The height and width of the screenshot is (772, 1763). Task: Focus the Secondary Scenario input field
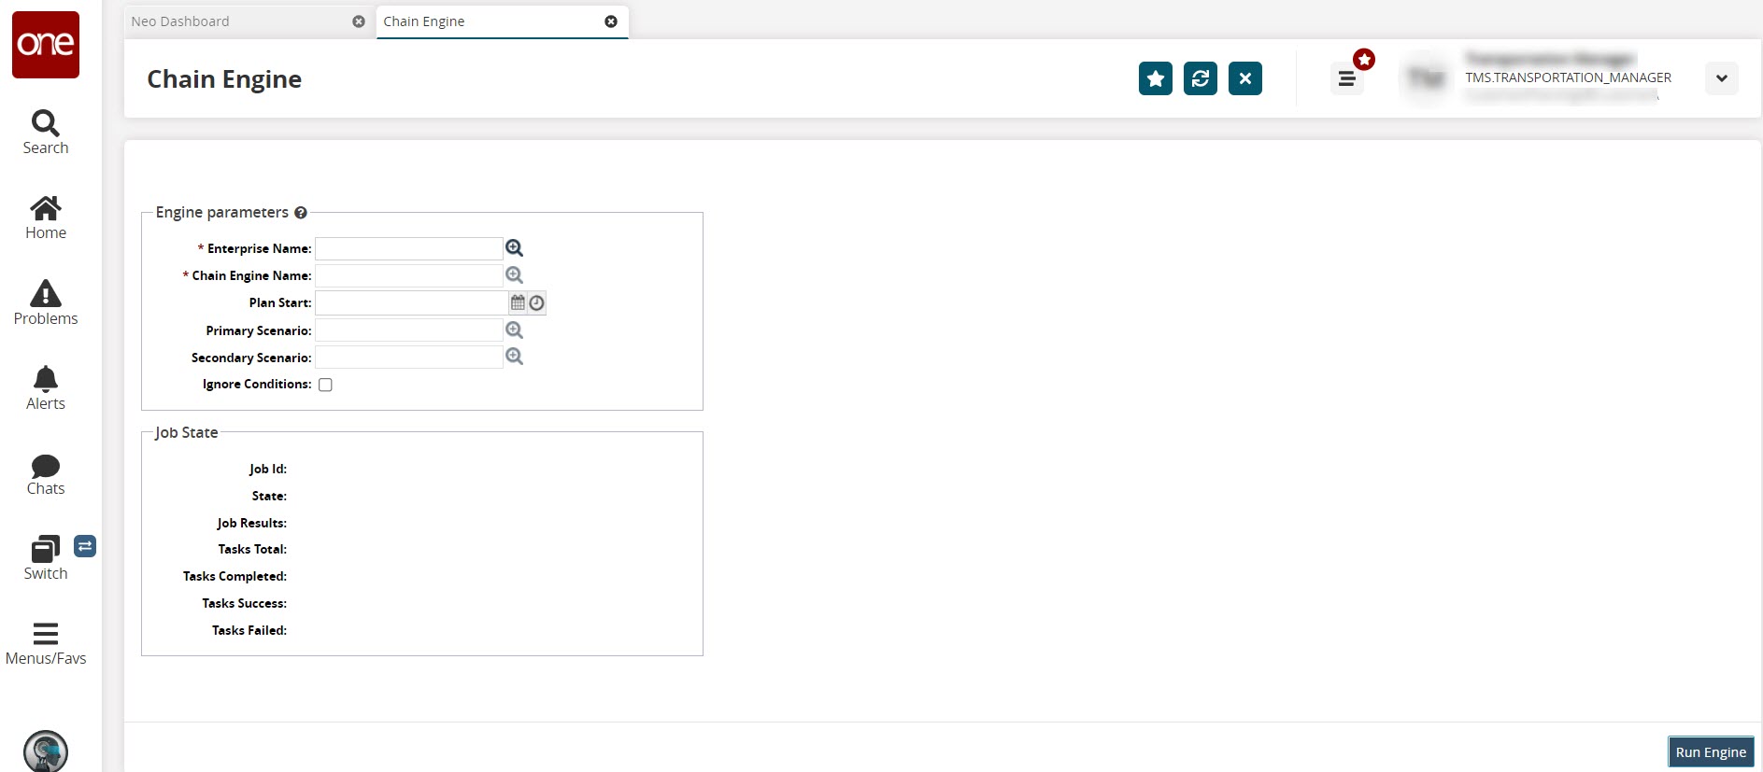pyautogui.click(x=409, y=358)
